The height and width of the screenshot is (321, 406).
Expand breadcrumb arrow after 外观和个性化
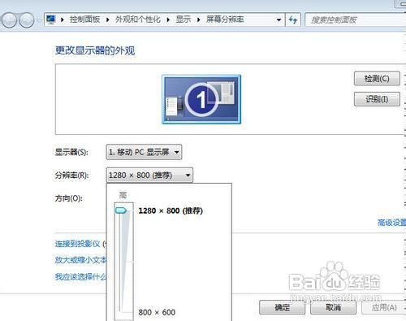(168, 20)
